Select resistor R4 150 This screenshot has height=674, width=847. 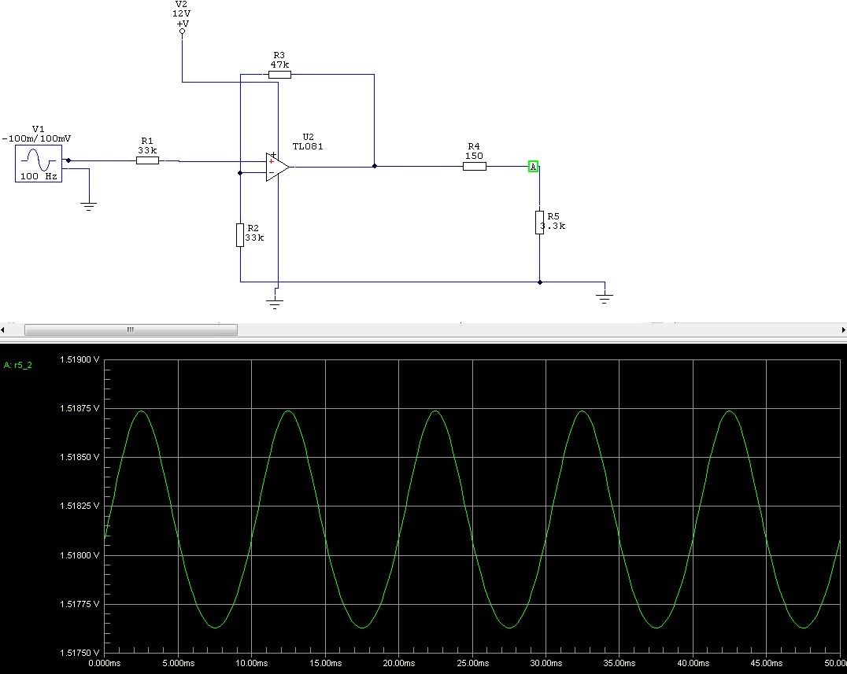475,166
